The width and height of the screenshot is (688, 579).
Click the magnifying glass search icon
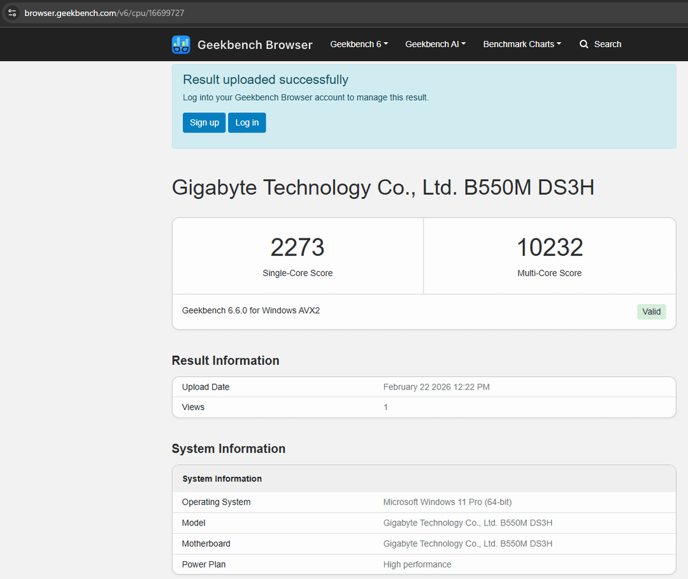pos(584,45)
